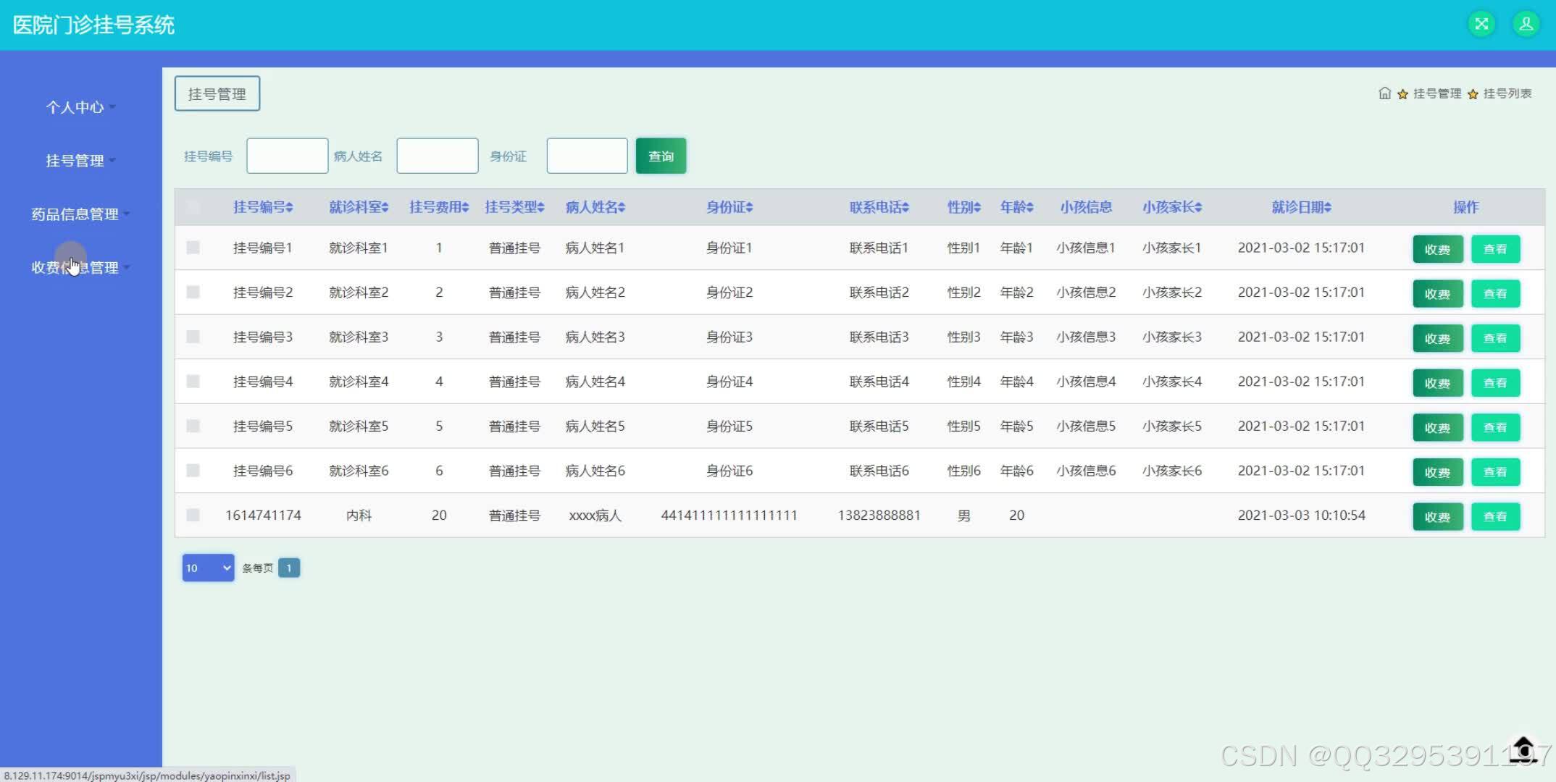Click 收费 for xxxx病人 row
1556x782 pixels.
click(x=1438, y=517)
